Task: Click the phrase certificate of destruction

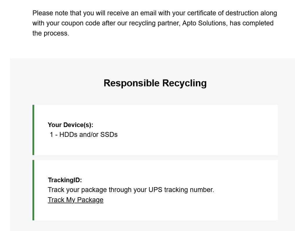Action: 223,13
